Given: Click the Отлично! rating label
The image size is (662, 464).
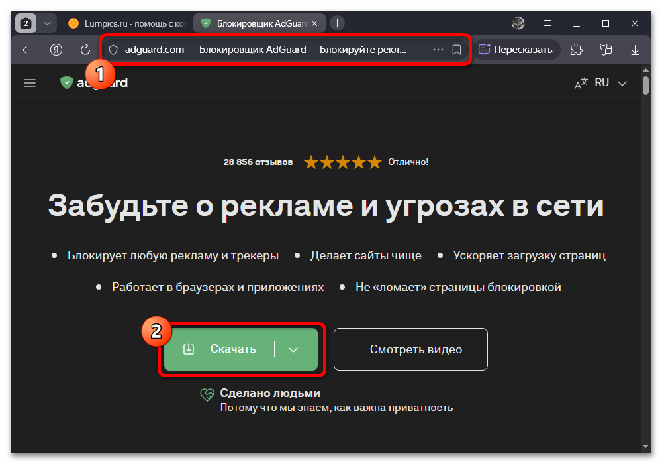Looking at the screenshot, I should (x=408, y=162).
